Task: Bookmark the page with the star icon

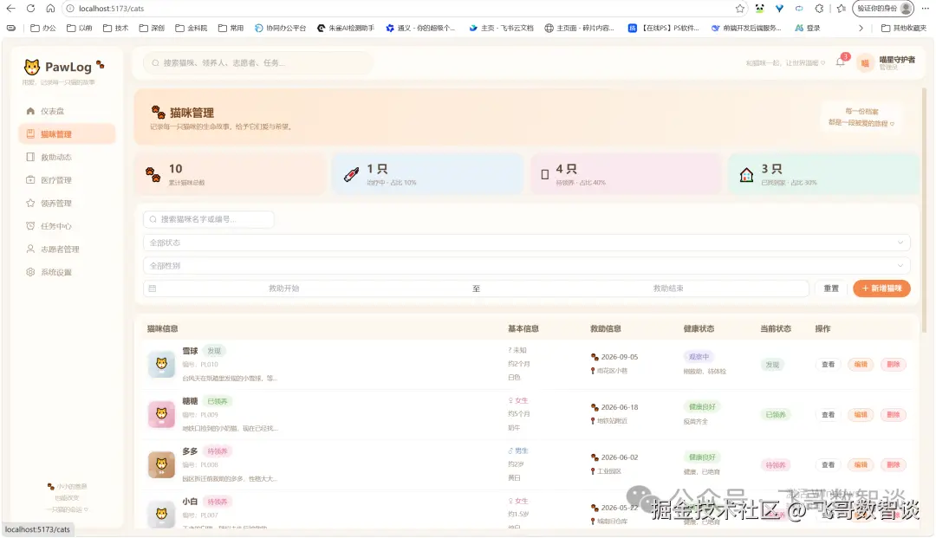Action: pos(740,9)
